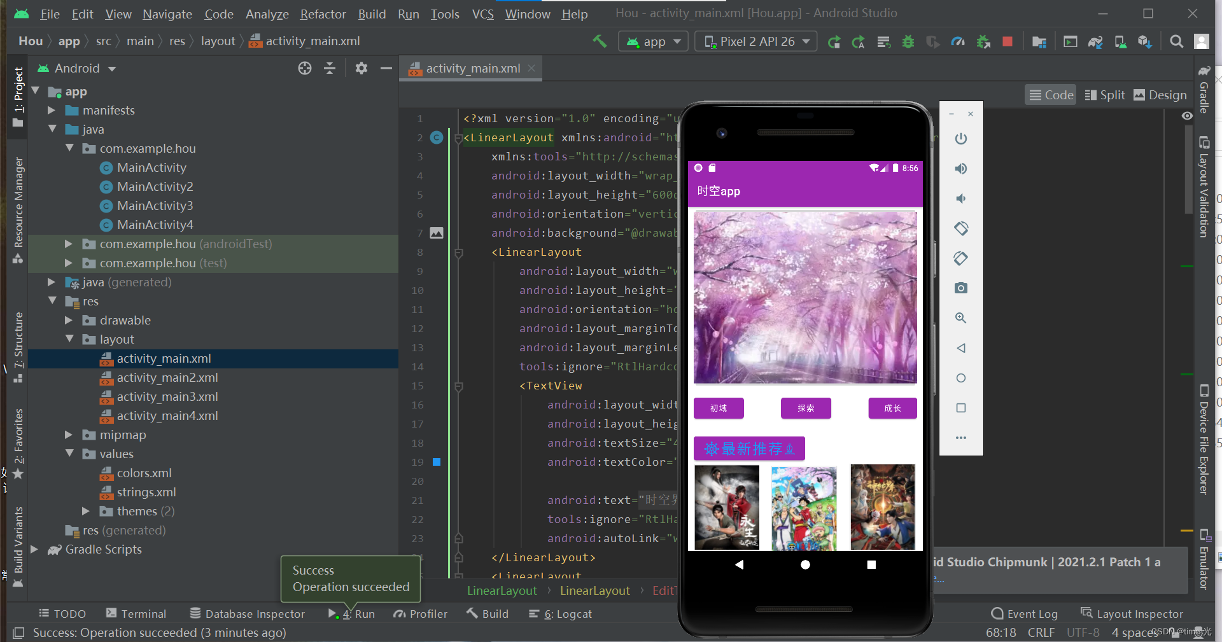This screenshot has width=1222, height=642.
Task: Click the Apply Changes and Restart Activity icon
Action: point(858,42)
